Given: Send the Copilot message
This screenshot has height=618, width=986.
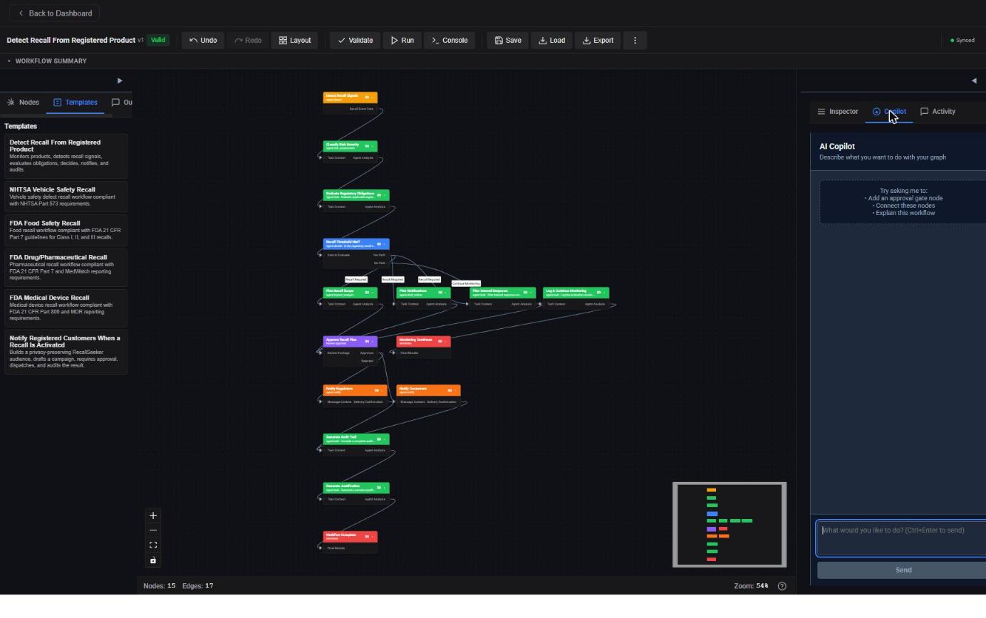Looking at the screenshot, I should click(903, 570).
